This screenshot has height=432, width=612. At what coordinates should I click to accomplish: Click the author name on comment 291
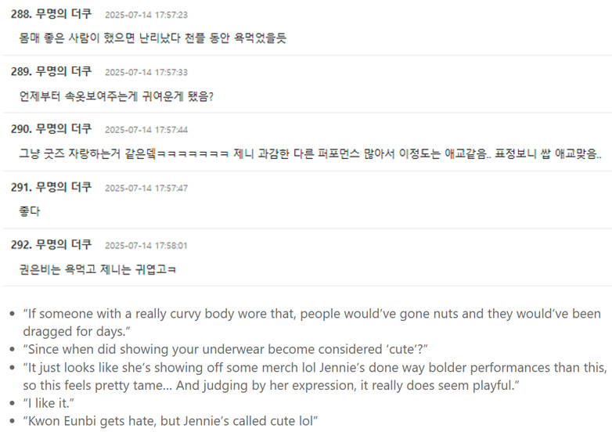[63, 187]
